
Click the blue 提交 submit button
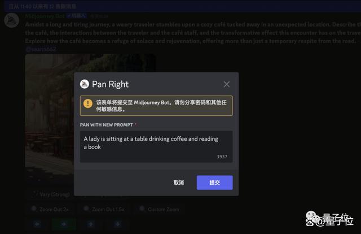[214, 183]
